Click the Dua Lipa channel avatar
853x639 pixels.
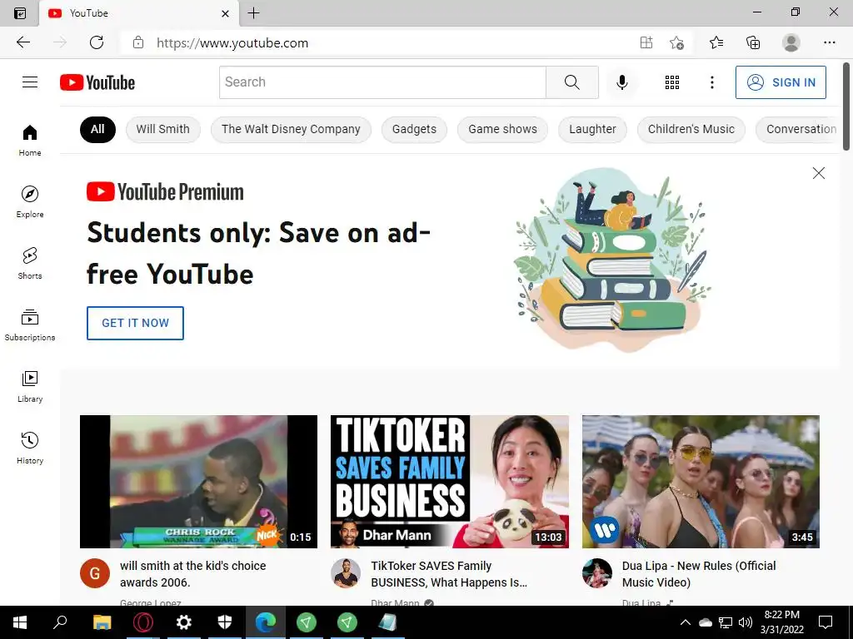(596, 573)
